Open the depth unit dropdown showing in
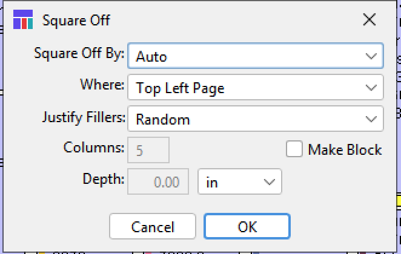The image size is (401, 254). (x=240, y=182)
